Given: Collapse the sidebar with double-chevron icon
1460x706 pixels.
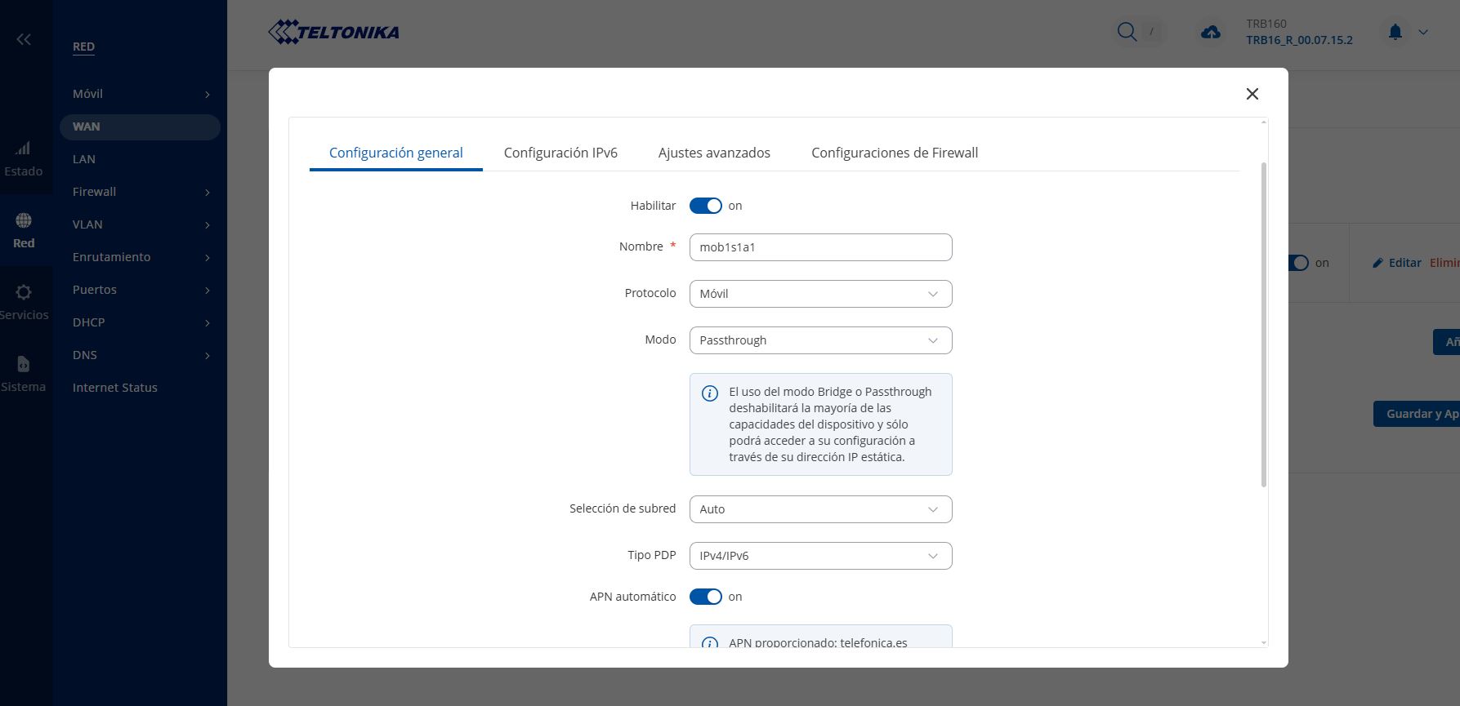Looking at the screenshot, I should 24,39.
